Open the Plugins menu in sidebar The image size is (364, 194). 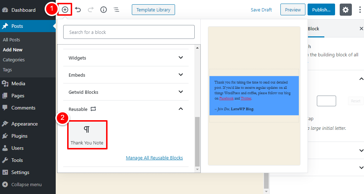click(x=19, y=136)
